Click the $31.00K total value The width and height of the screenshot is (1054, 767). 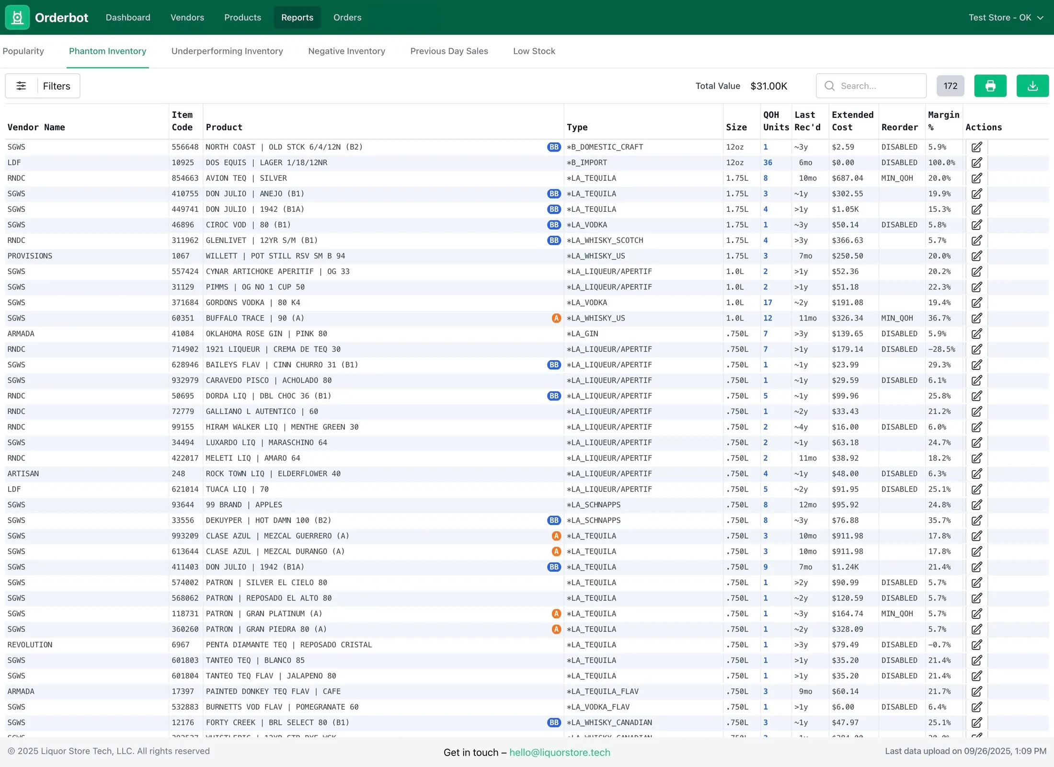(768, 86)
